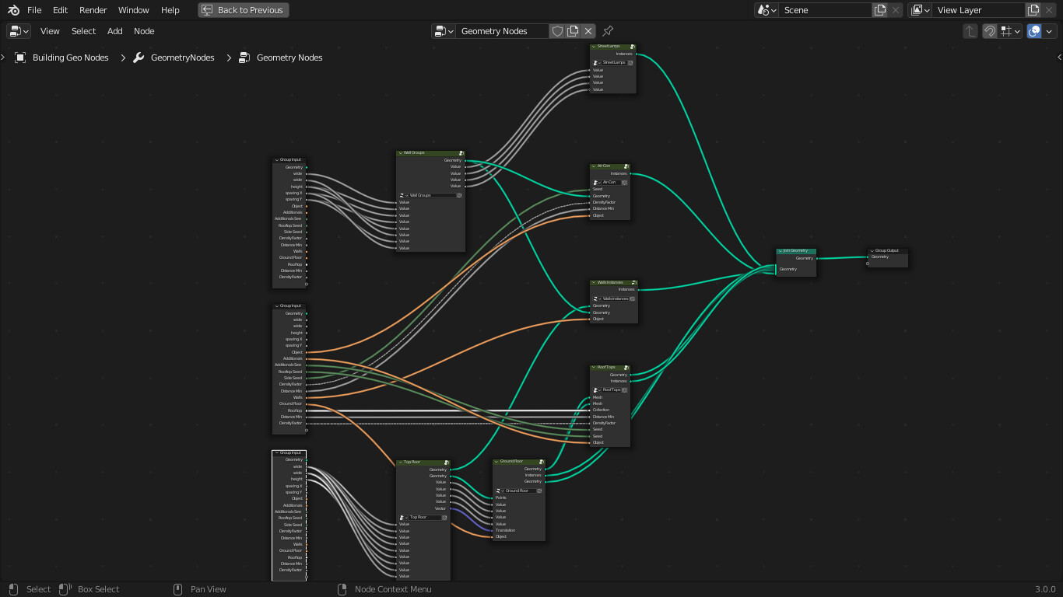Click the up arrow to go to parent node tree

point(970,31)
